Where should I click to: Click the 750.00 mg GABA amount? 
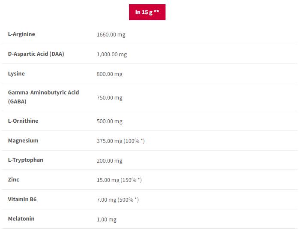110,98
